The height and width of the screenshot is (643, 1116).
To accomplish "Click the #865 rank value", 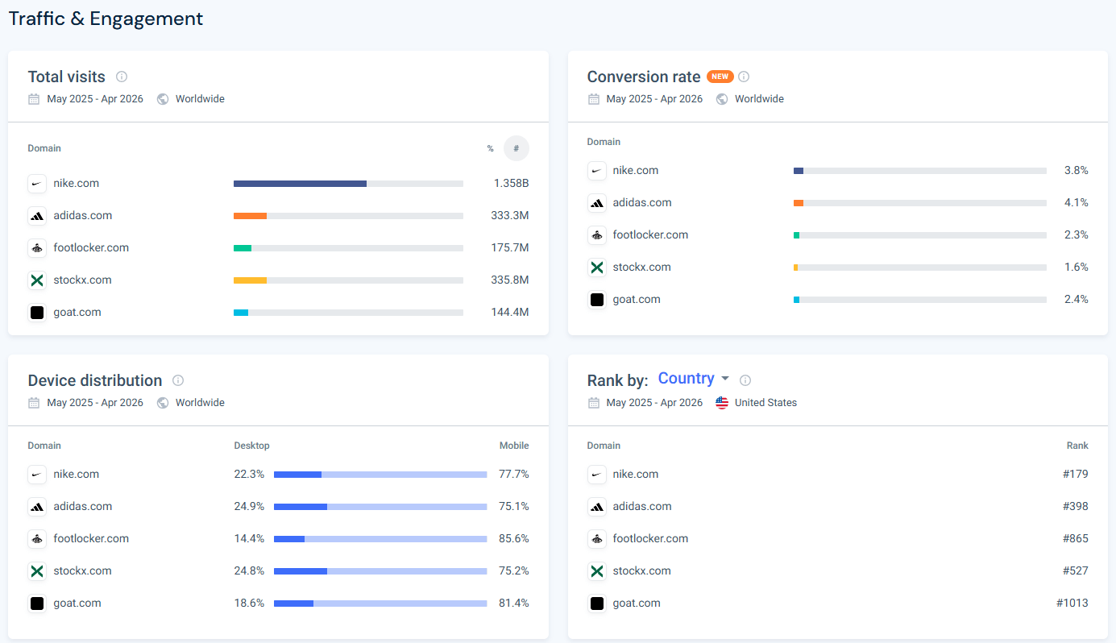I will tap(1076, 539).
